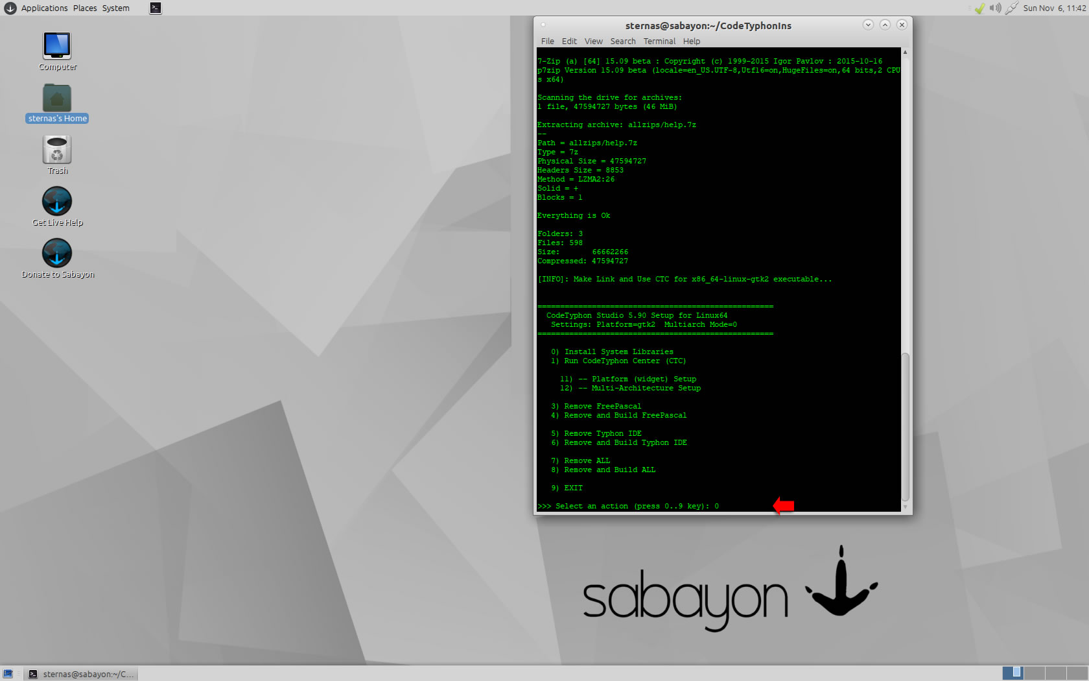The height and width of the screenshot is (681, 1089).
Task: Click the 'Install System Libraries' line
Action: click(612, 352)
